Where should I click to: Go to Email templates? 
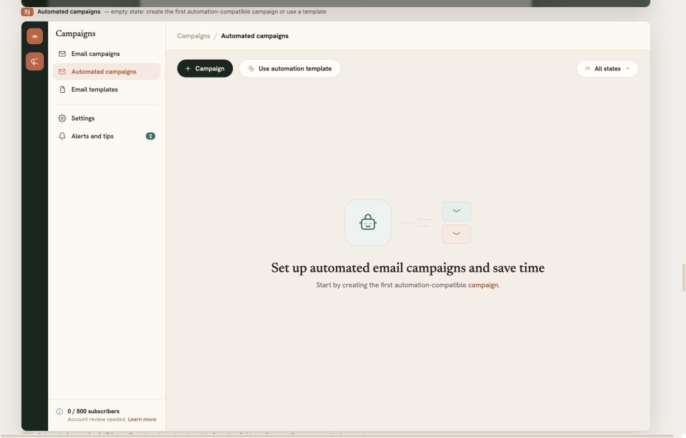[x=107, y=89]
